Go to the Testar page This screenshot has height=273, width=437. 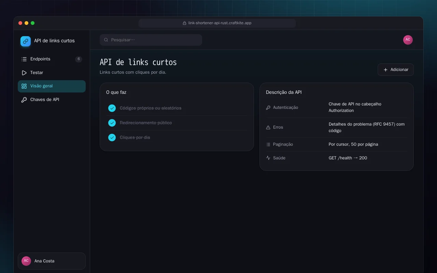[x=52, y=73]
